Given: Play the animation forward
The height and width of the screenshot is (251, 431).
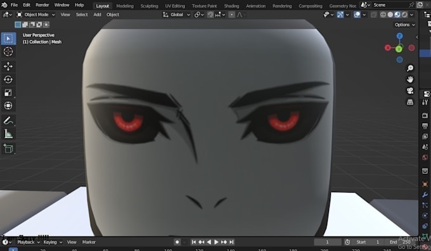Looking at the screenshot, I should (216, 242).
